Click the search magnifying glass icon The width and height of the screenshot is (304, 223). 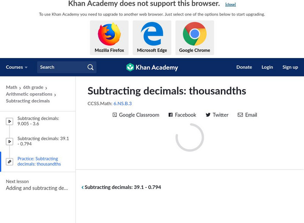[90, 67]
